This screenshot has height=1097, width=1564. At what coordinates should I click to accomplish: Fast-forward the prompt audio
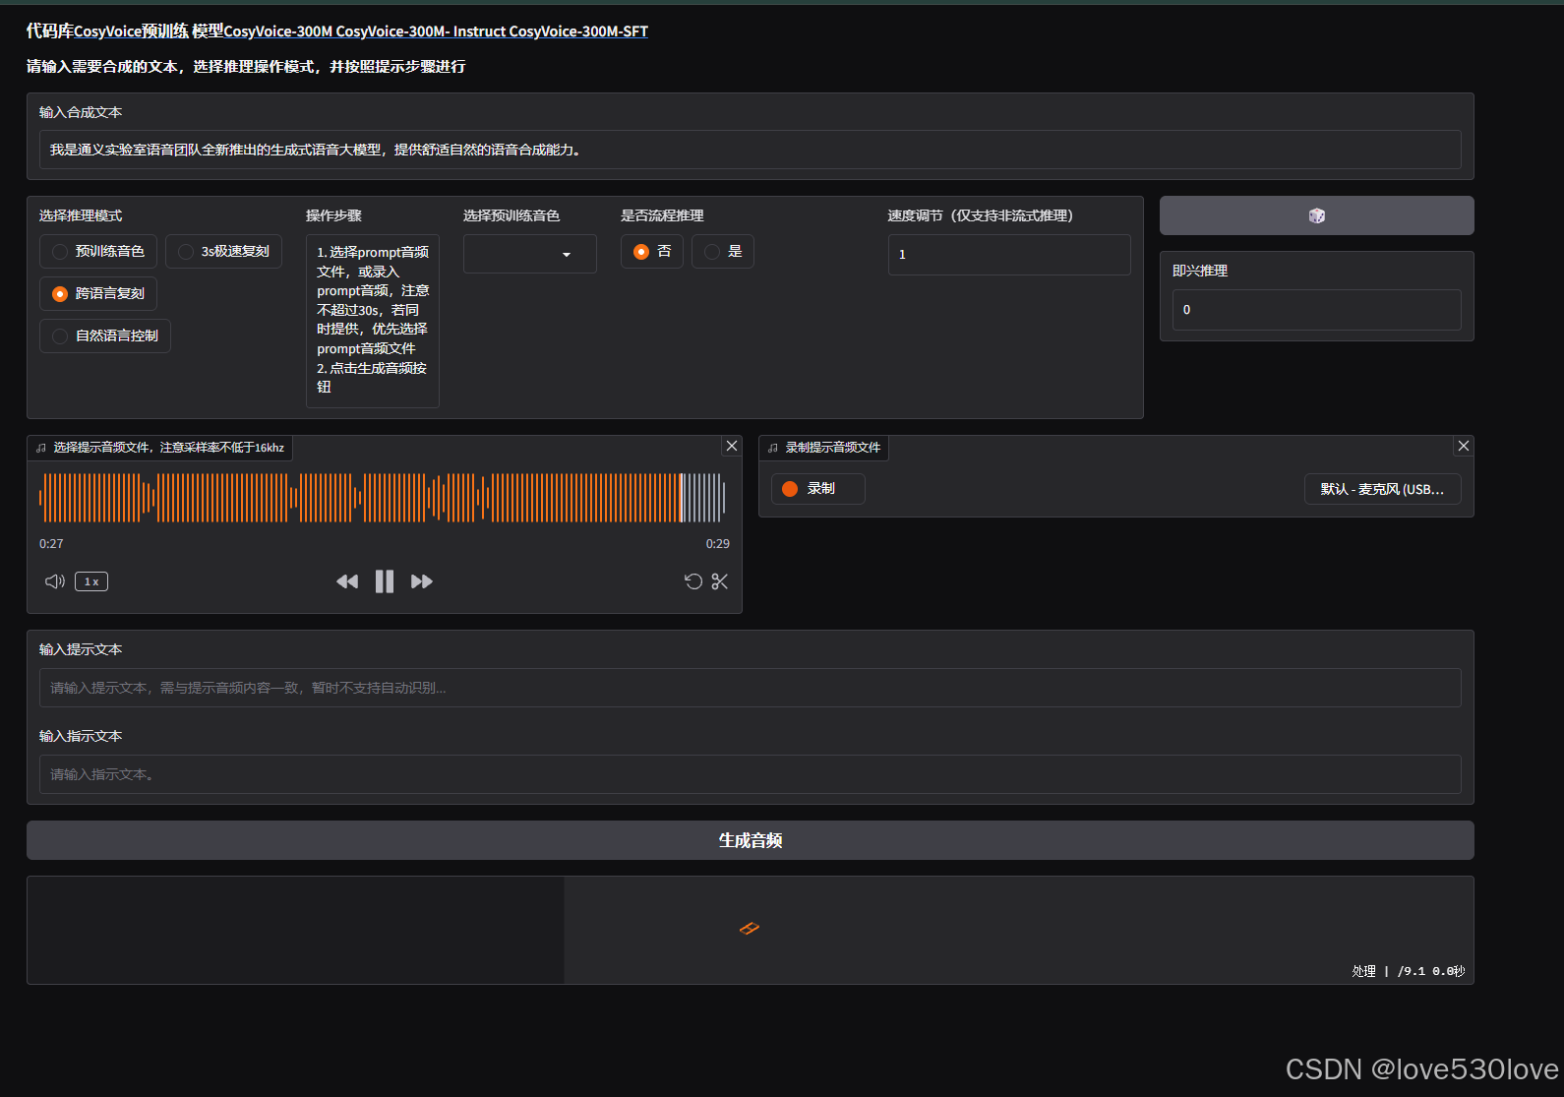(x=422, y=581)
